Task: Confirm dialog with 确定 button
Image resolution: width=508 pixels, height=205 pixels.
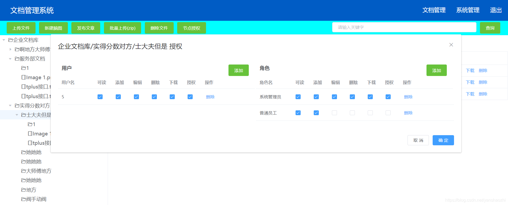Action: tap(443, 140)
